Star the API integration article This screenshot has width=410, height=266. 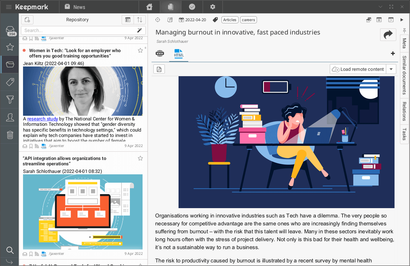tap(140, 159)
